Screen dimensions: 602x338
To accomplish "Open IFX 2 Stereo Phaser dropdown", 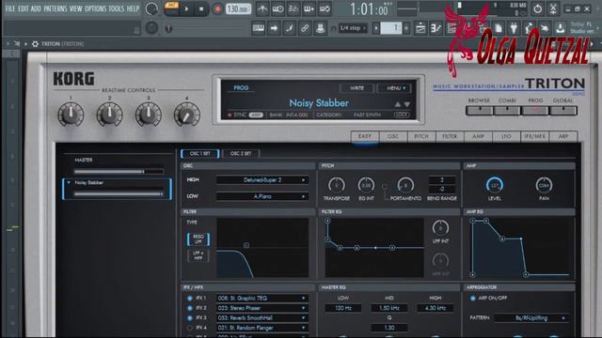I will (x=262, y=308).
